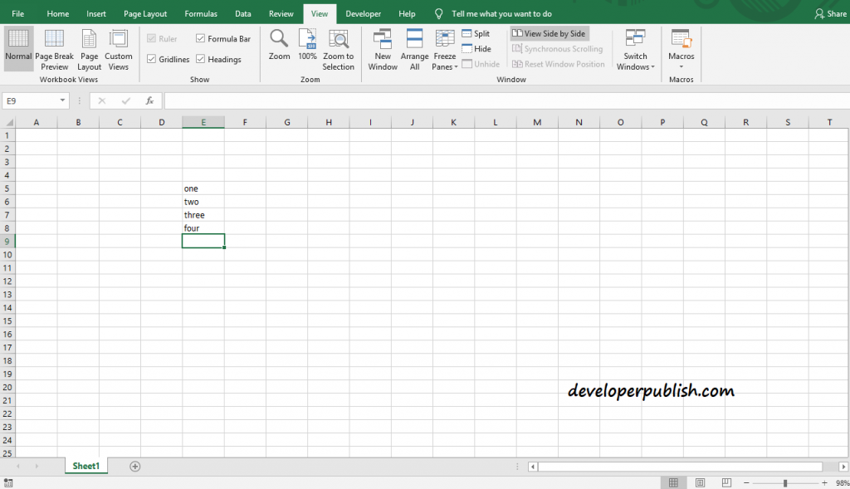Open the Developer ribbon tab

pyautogui.click(x=363, y=13)
